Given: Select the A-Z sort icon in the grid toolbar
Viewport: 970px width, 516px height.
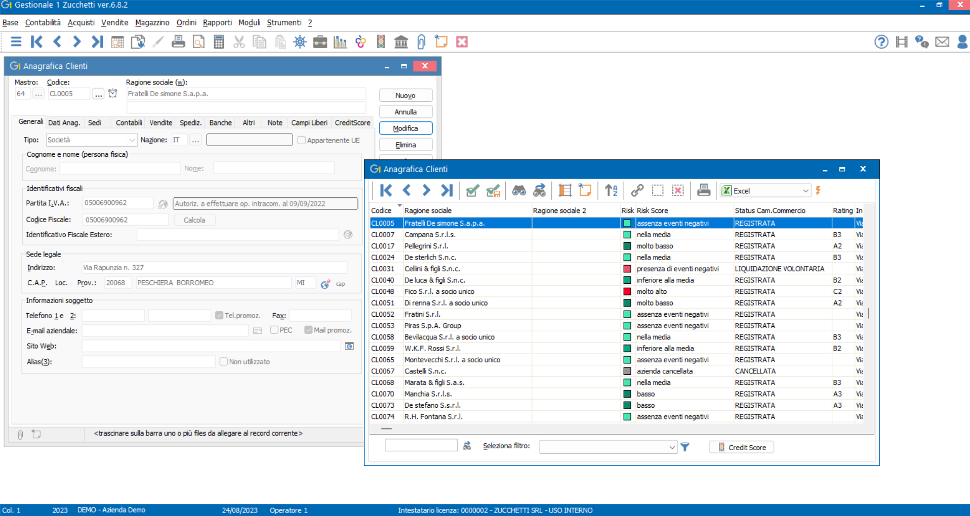Looking at the screenshot, I should pos(611,190).
